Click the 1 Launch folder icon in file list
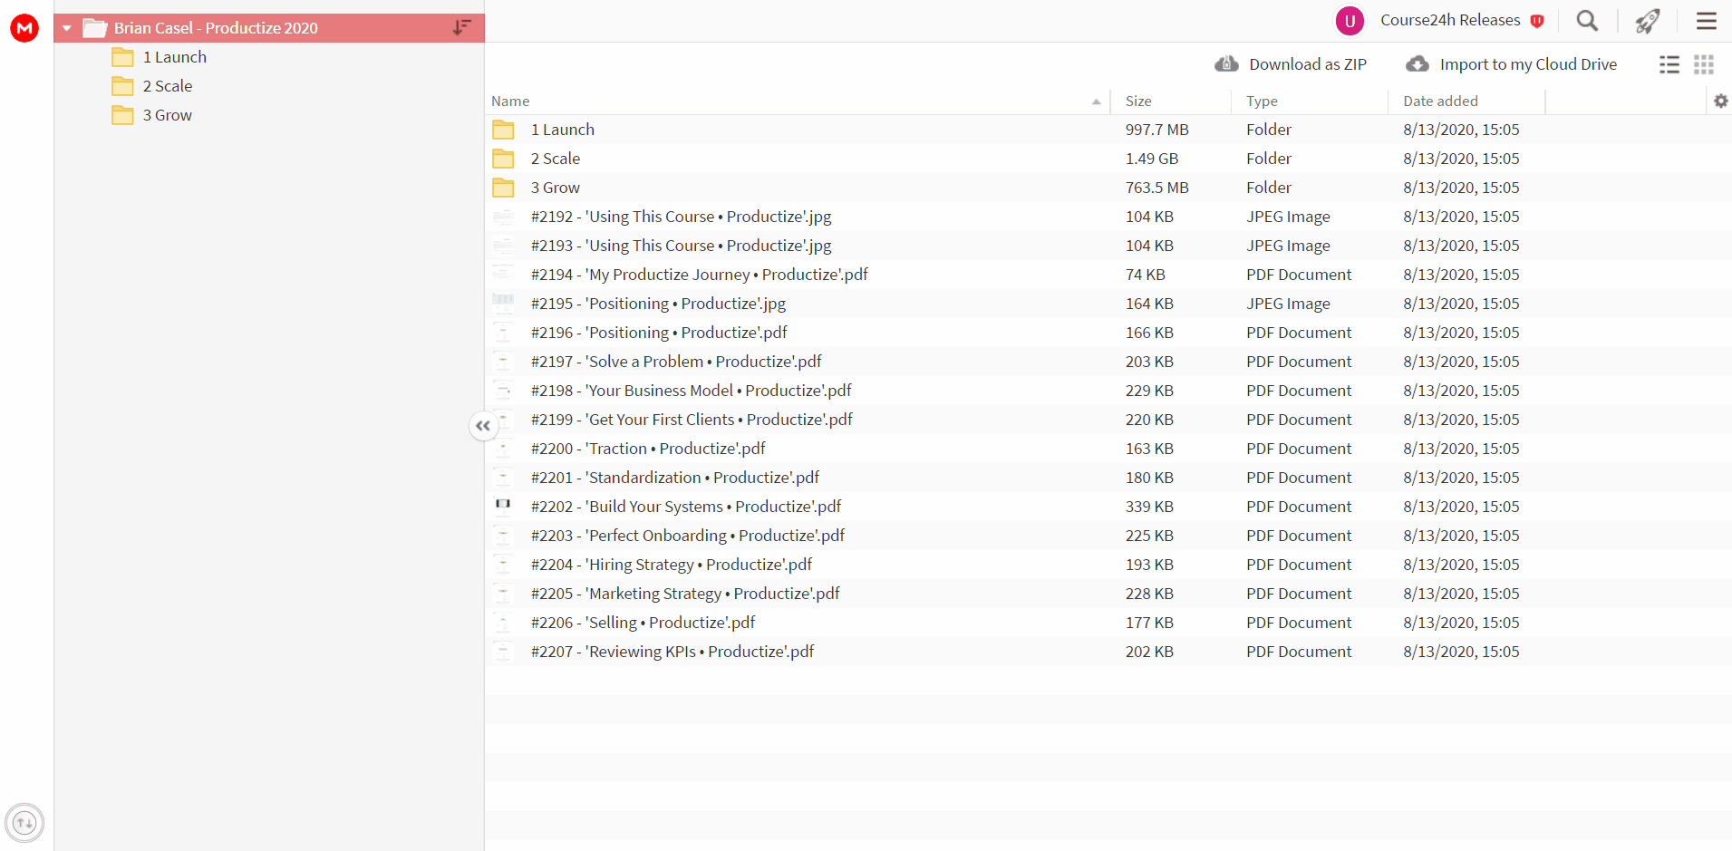The height and width of the screenshot is (851, 1732). pyautogui.click(x=503, y=130)
